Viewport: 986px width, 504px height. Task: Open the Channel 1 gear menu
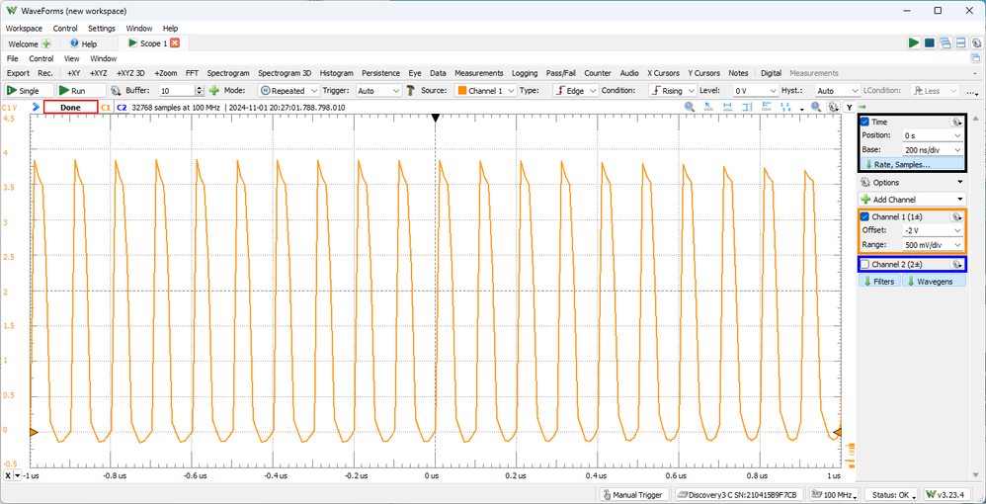click(955, 216)
